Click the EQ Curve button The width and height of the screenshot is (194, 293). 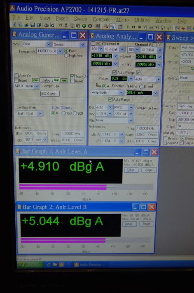[x=50, y=94]
